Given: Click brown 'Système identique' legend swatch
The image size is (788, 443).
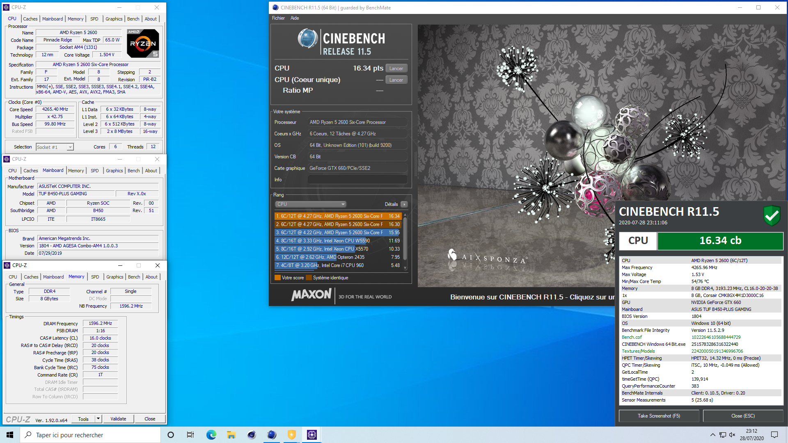Looking at the screenshot, I should [x=309, y=278].
